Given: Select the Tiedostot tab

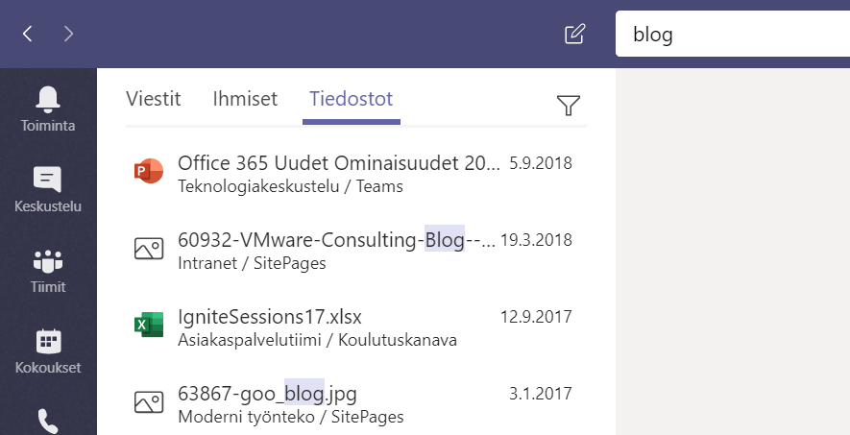Looking at the screenshot, I should pos(351,98).
